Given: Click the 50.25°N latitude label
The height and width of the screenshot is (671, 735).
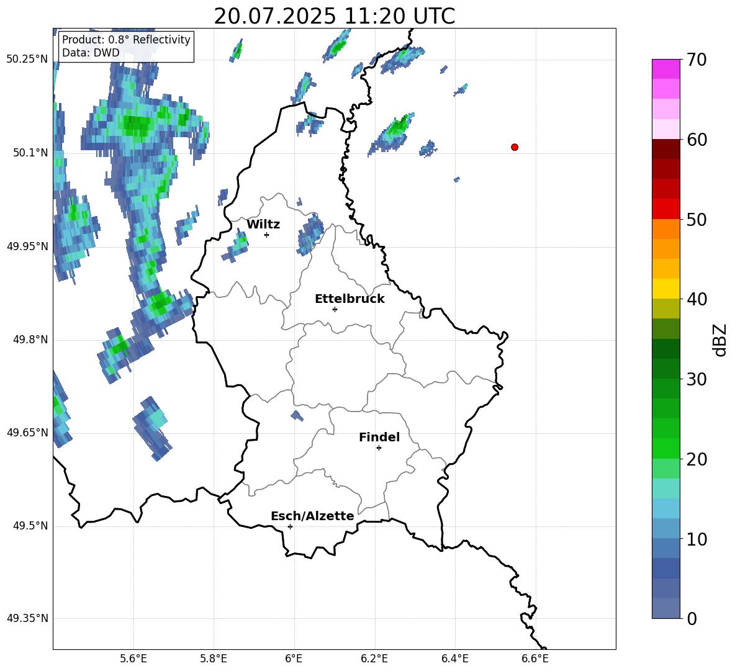Looking at the screenshot, I should [x=27, y=60].
